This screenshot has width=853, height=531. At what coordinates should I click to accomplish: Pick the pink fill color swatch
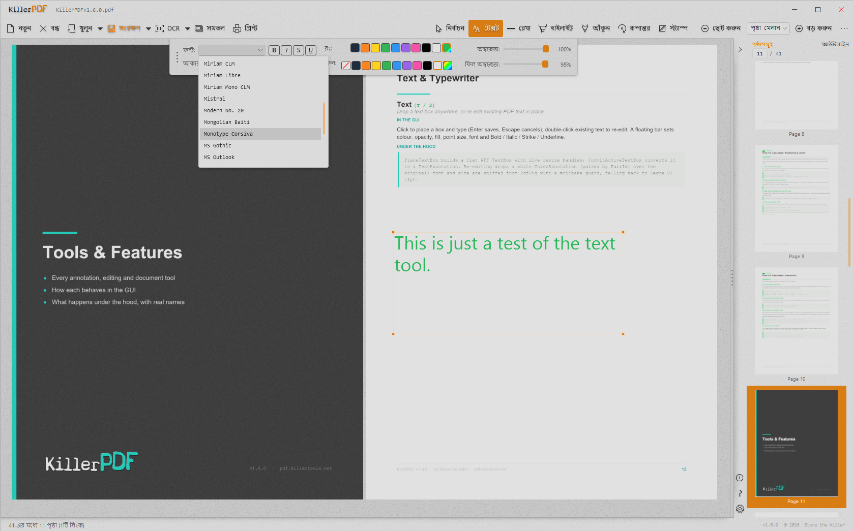click(x=417, y=66)
